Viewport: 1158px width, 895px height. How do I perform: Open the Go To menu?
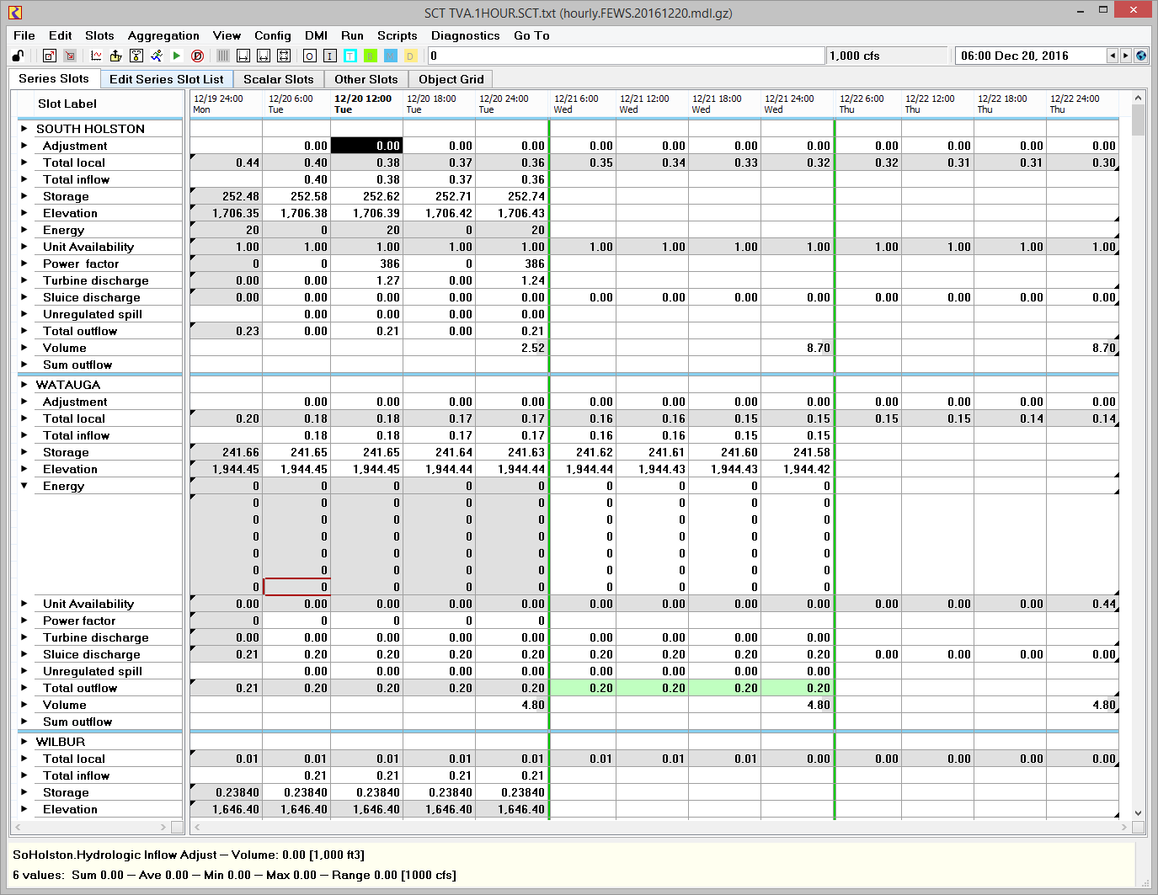(531, 35)
